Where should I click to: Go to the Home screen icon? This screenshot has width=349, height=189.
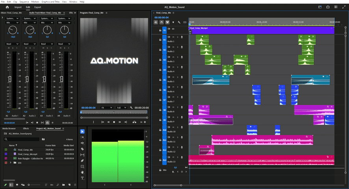point(7,7)
